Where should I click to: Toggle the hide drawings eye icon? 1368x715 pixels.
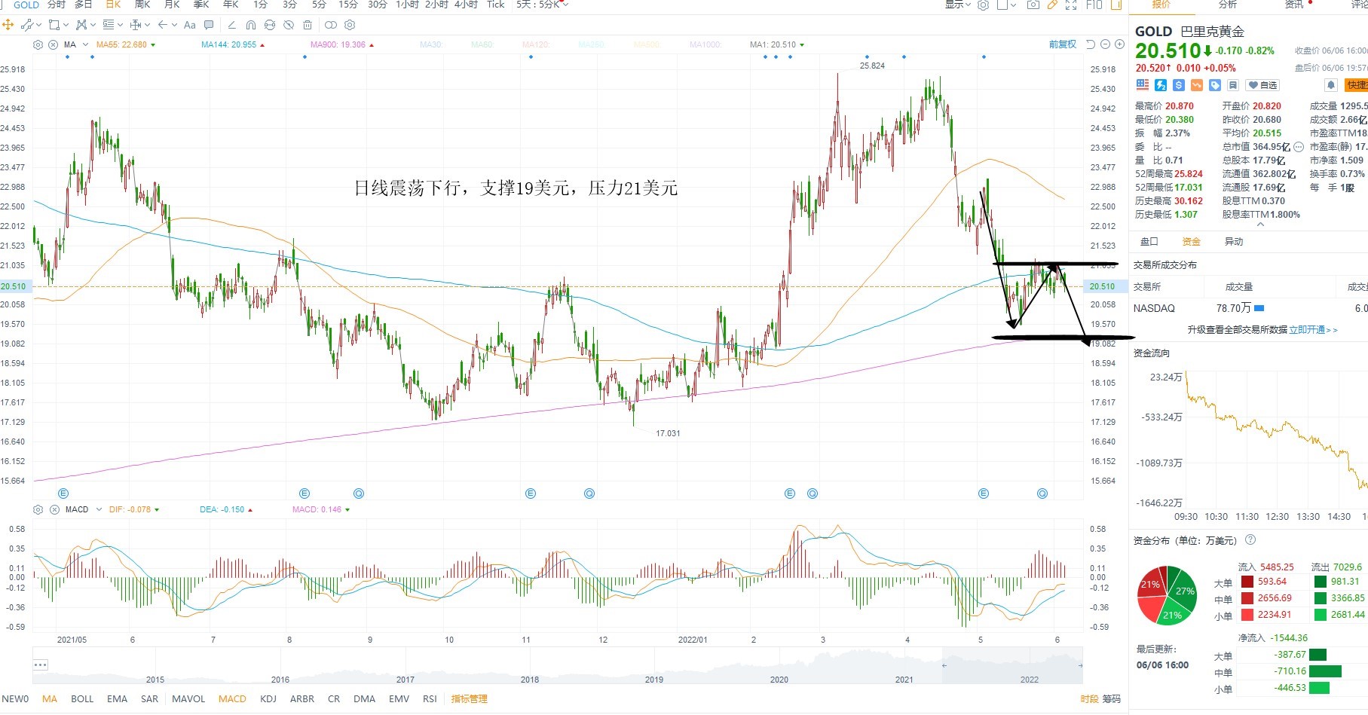point(289,25)
